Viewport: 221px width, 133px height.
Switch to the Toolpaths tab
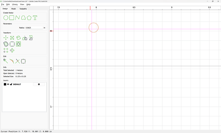pyautogui.click(x=23, y=9)
